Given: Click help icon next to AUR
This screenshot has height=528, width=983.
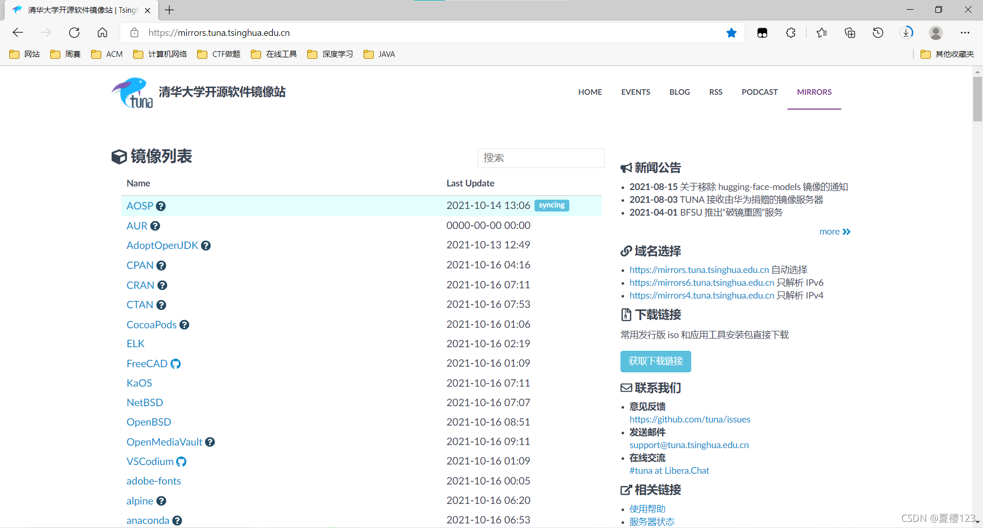Looking at the screenshot, I should click(155, 226).
